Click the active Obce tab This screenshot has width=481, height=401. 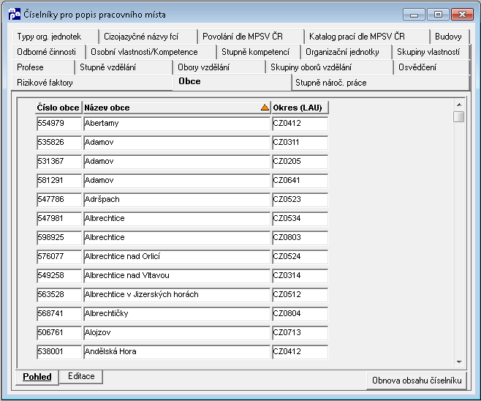point(232,82)
